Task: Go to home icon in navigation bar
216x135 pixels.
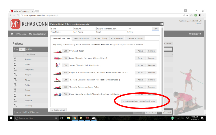Action: pyautogui.click(x=12, y=34)
